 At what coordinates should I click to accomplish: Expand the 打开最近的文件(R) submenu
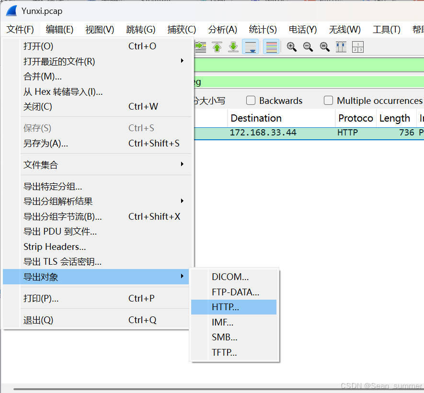[96, 61]
